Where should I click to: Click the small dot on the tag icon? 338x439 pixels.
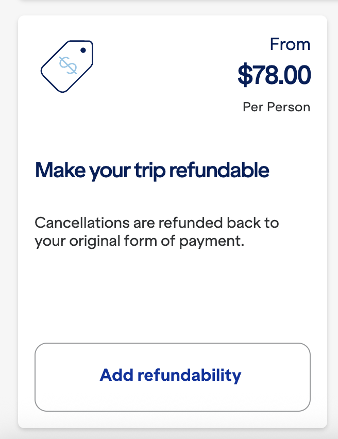pos(83,50)
